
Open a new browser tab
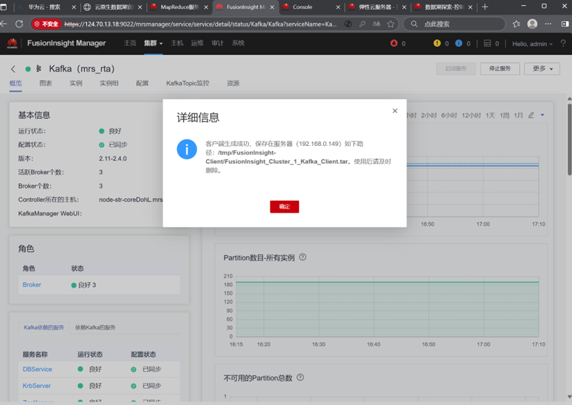coord(485,7)
